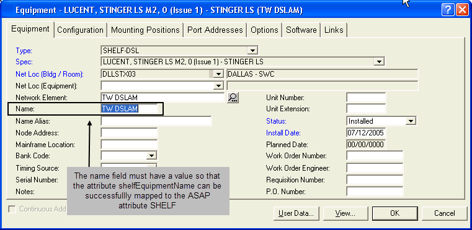Select the Equipment tab
Screen dimensions: 472x230
pyautogui.click(x=30, y=29)
